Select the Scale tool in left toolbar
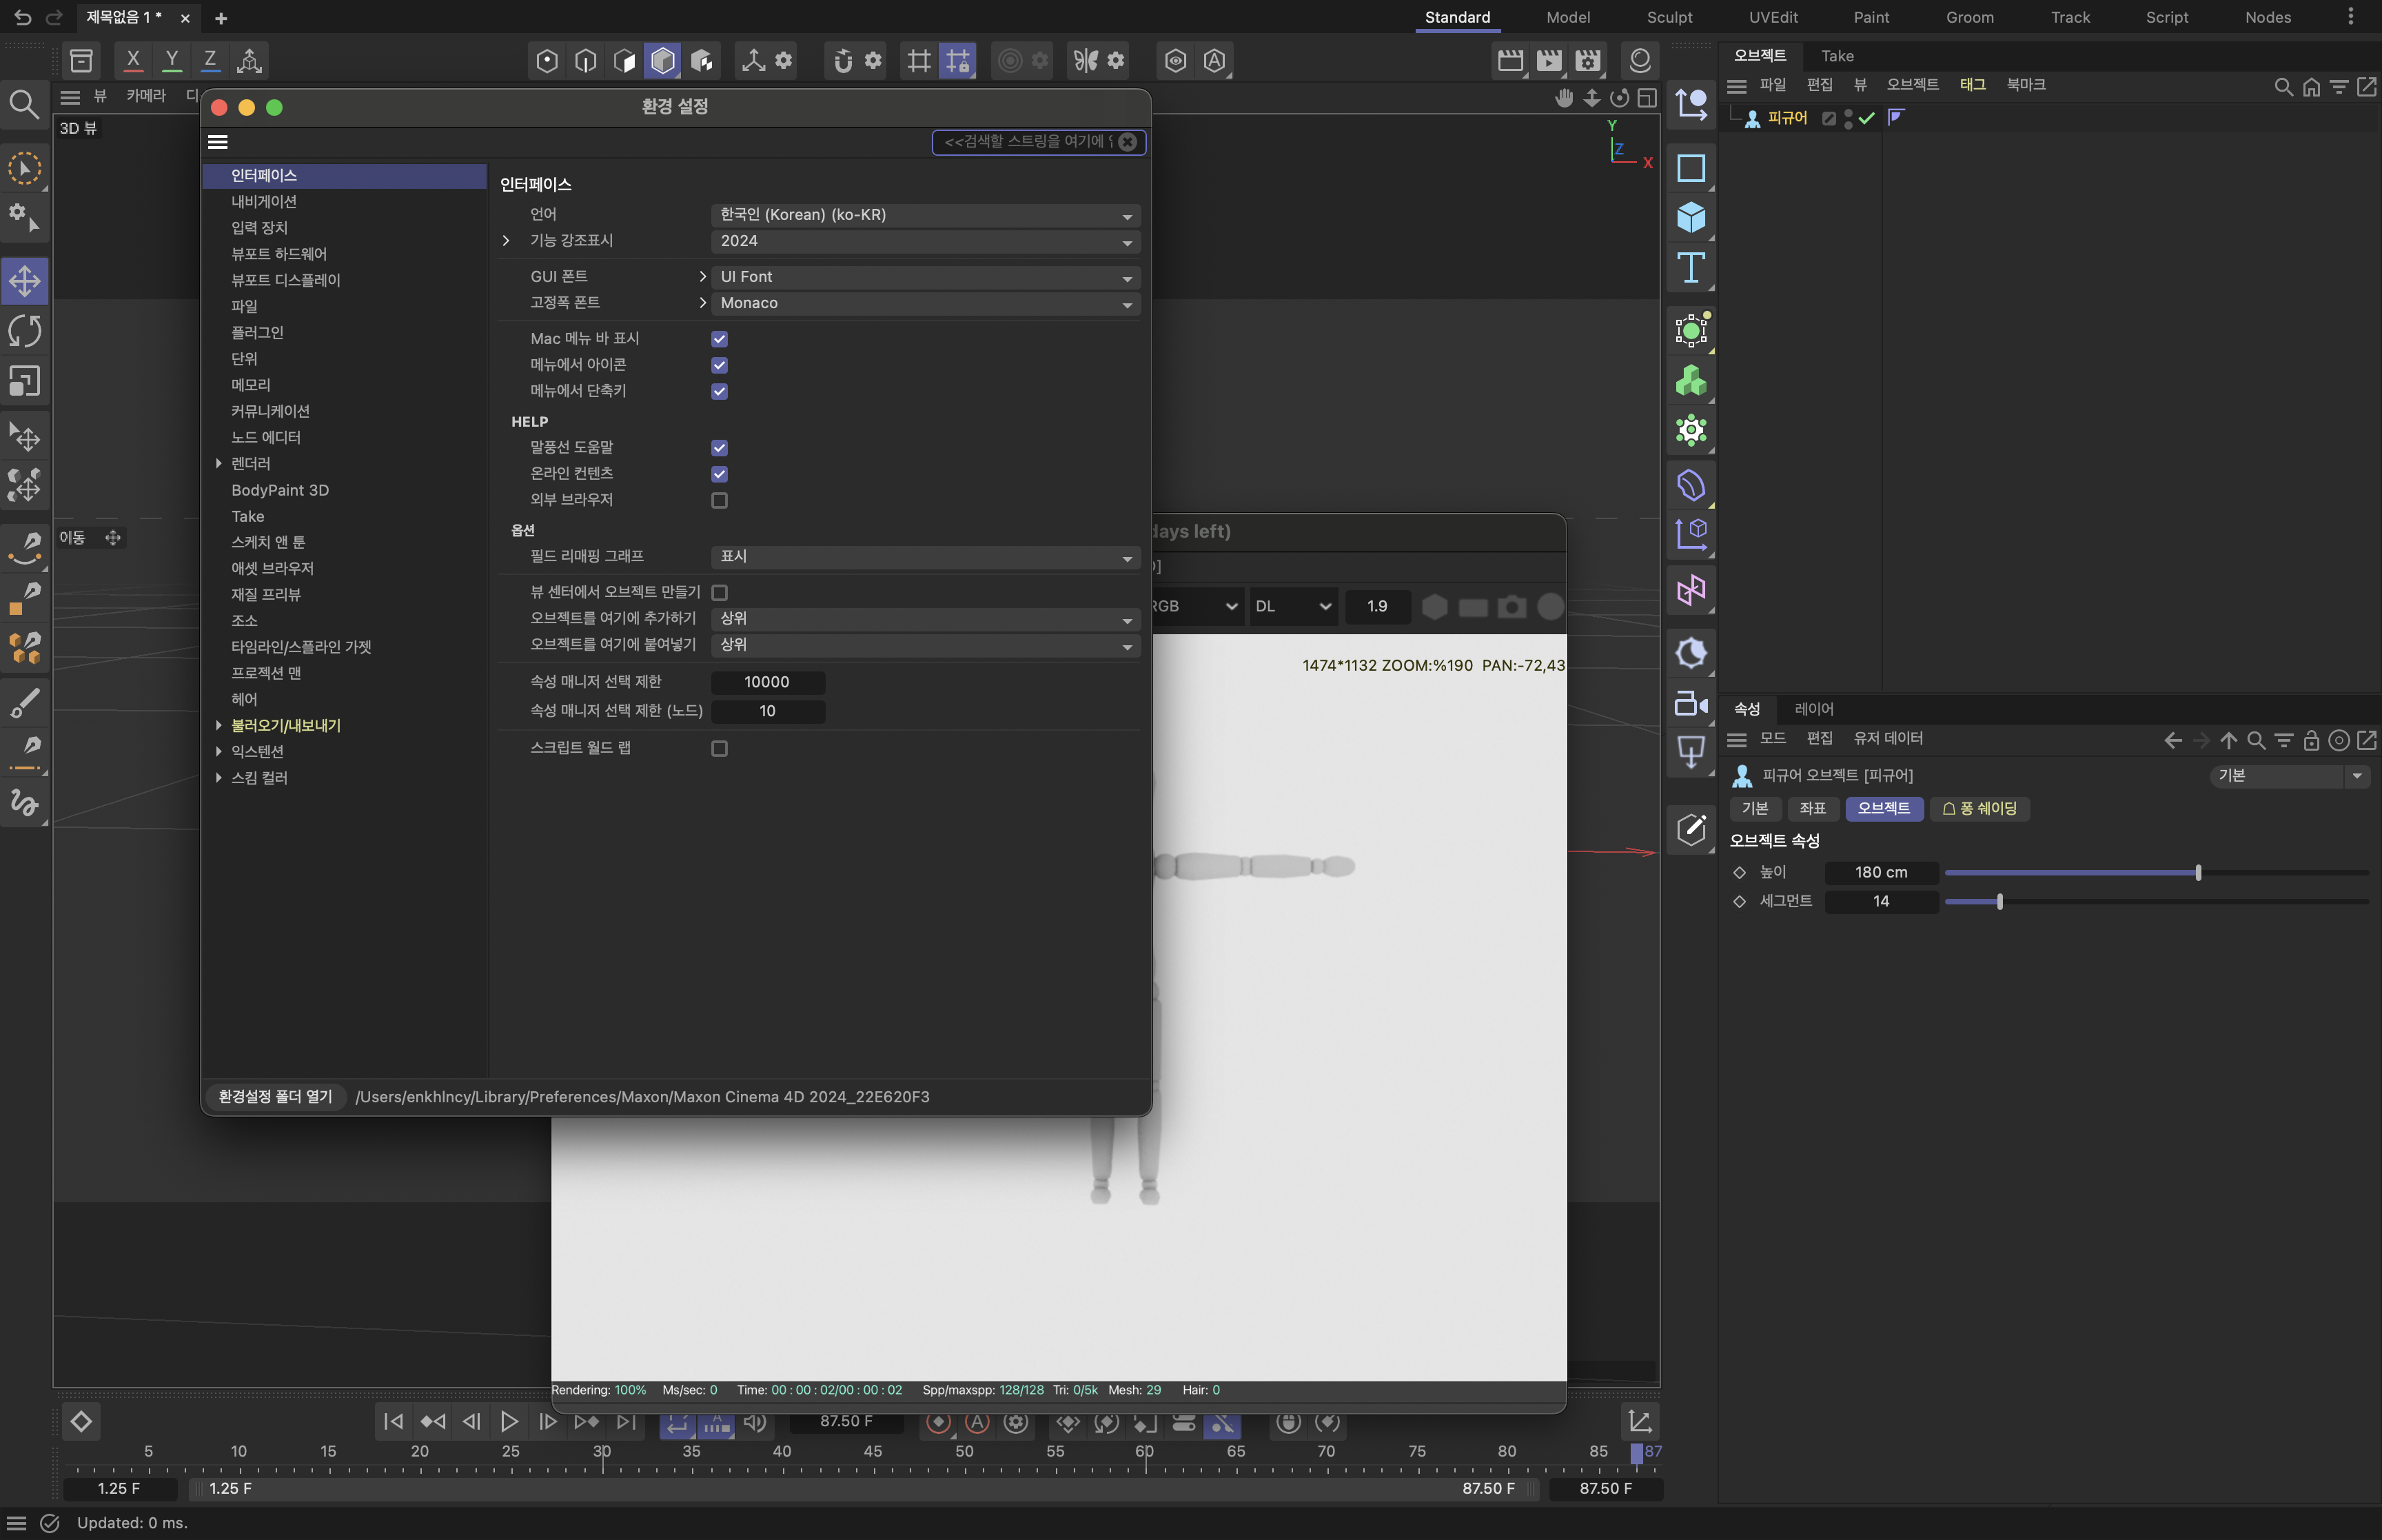The image size is (2382, 1540). 25,381
